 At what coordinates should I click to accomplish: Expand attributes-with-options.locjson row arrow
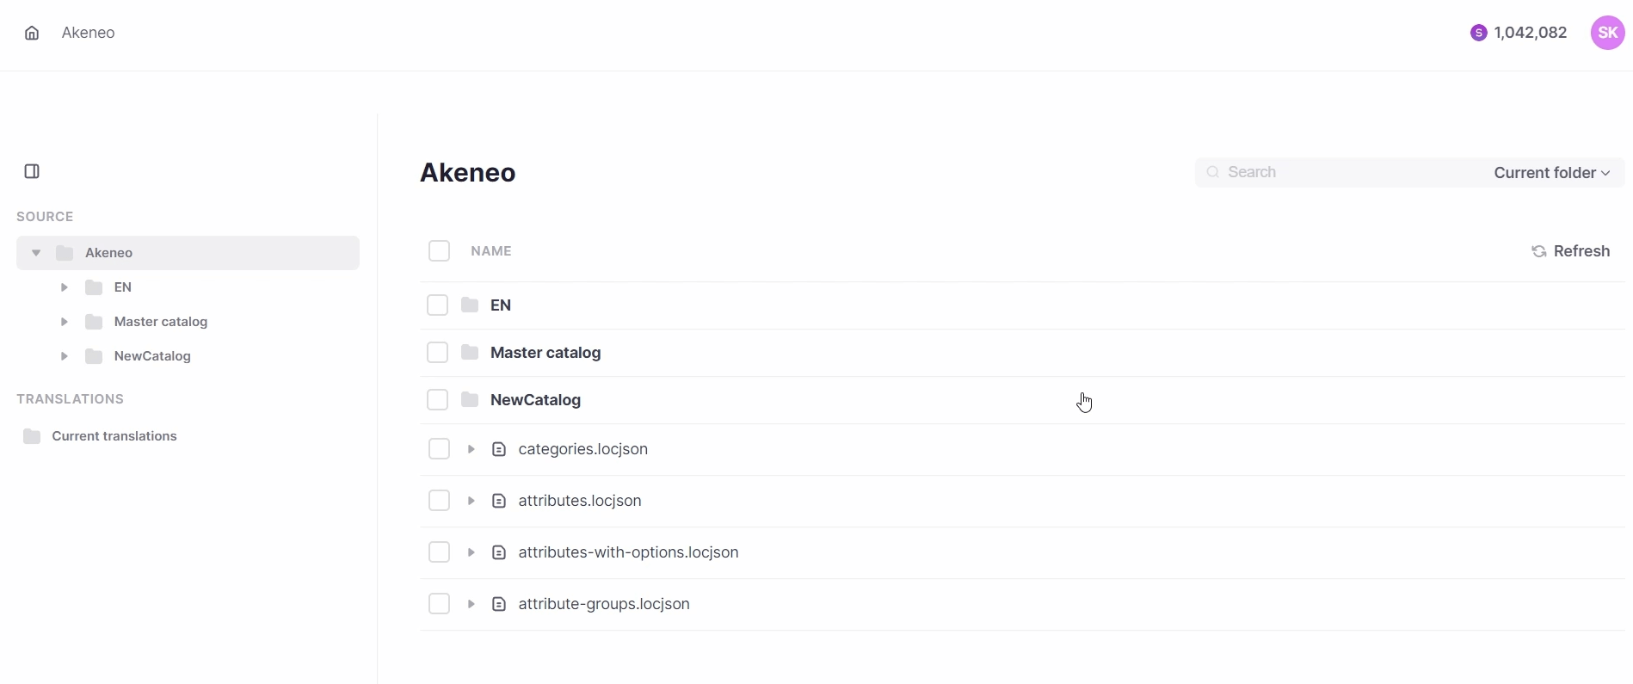[x=471, y=552]
